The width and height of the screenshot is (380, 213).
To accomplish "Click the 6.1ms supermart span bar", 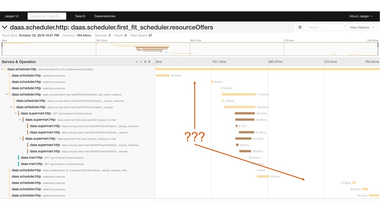I will 236,126.
